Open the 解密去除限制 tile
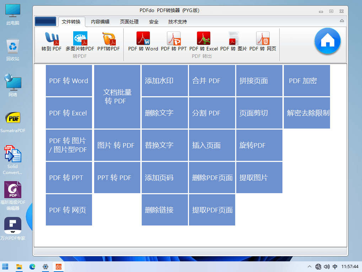Image resolution: width=362 pixels, height=272 pixels. click(x=307, y=113)
